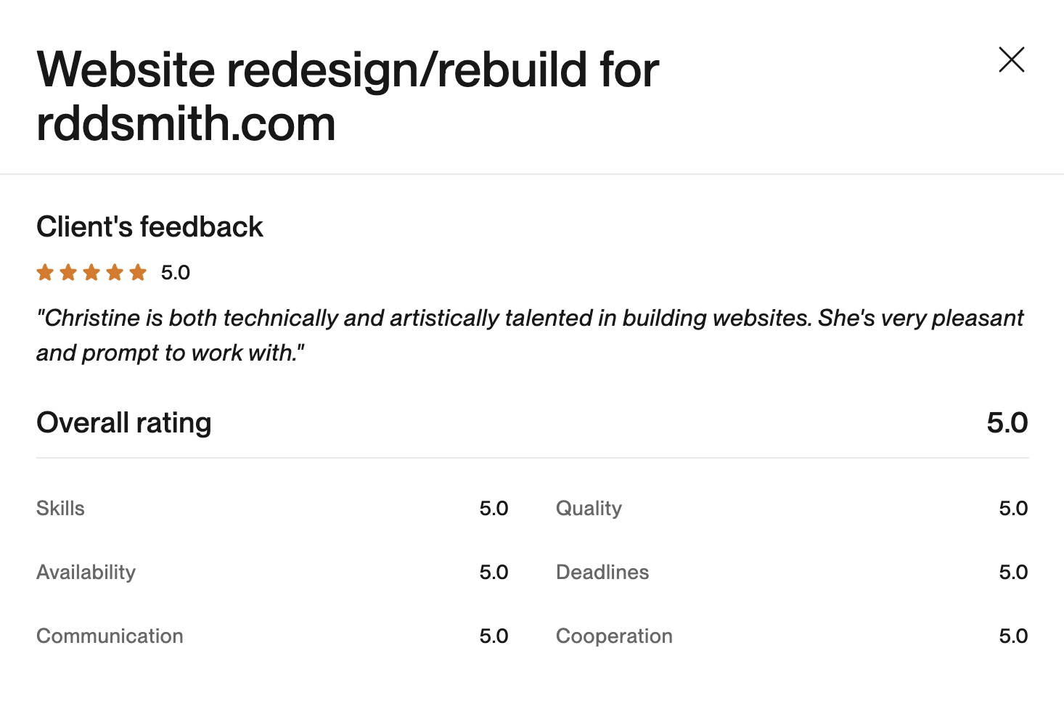Click the Quality rating label
This screenshot has height=714, width=1064.
(589, 509)
